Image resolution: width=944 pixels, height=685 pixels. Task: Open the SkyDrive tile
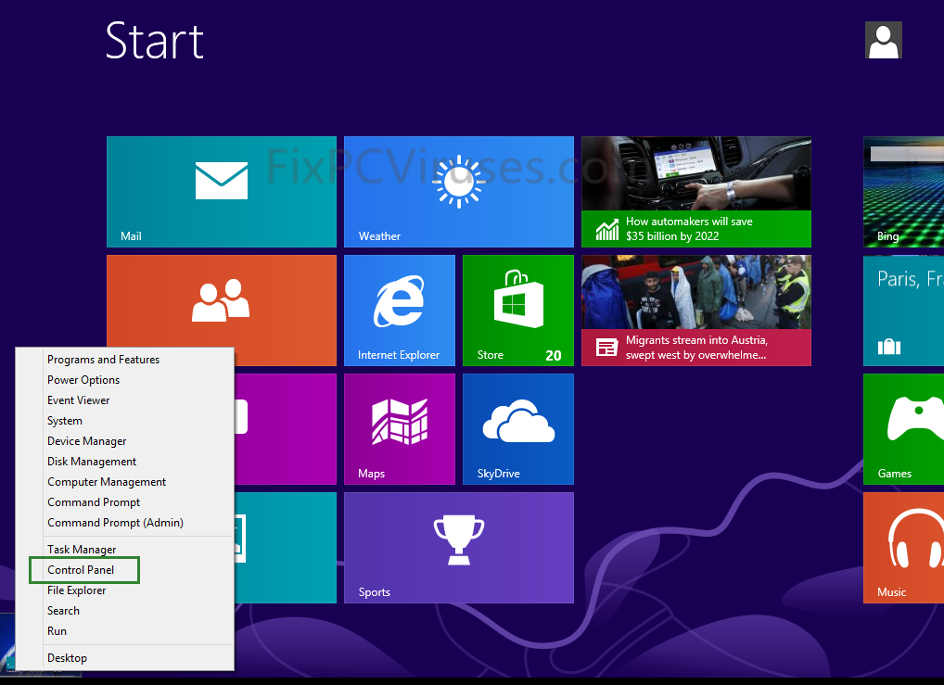click(x=517, y=428)
